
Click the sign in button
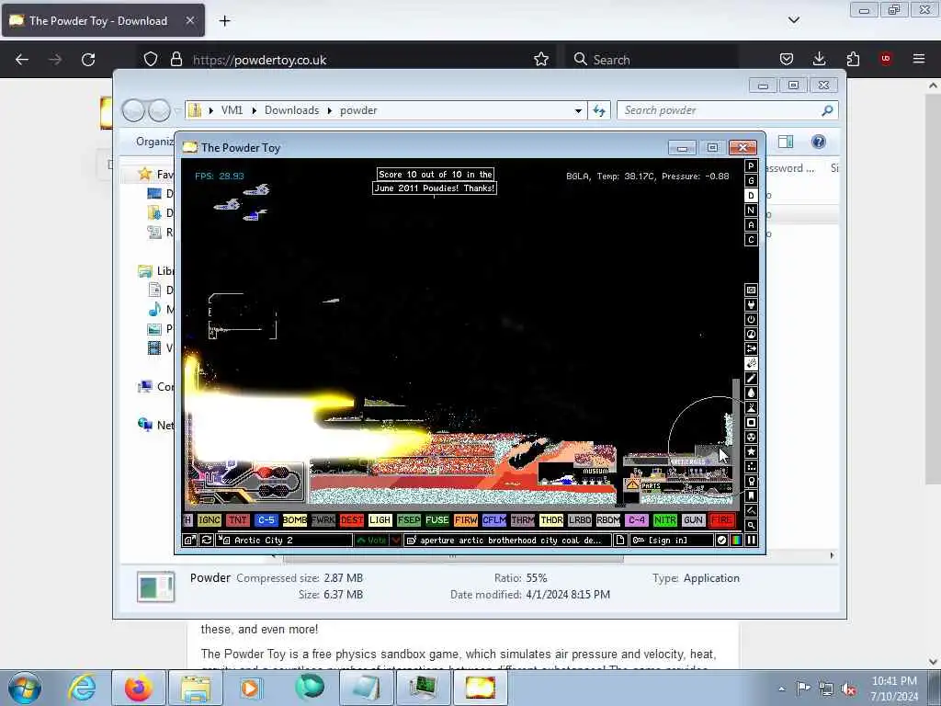[670, 541]
